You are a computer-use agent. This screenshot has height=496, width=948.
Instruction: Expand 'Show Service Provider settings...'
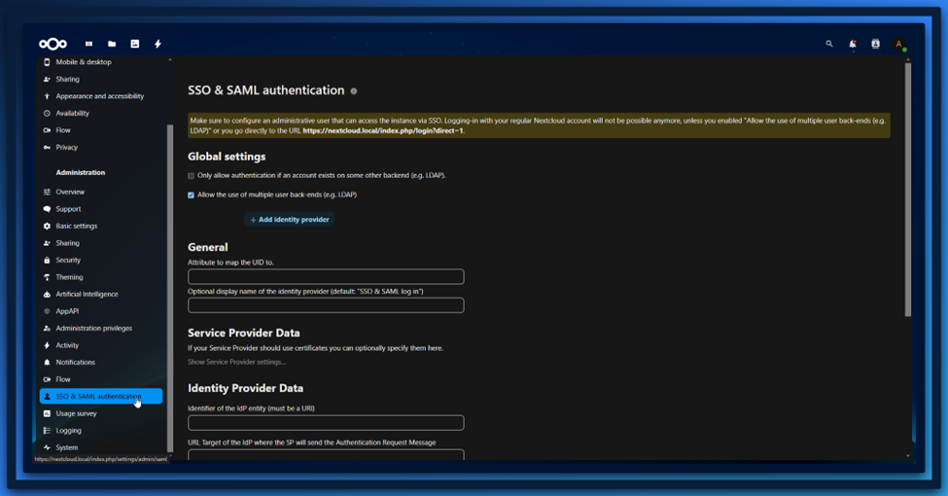pos(236,362)
